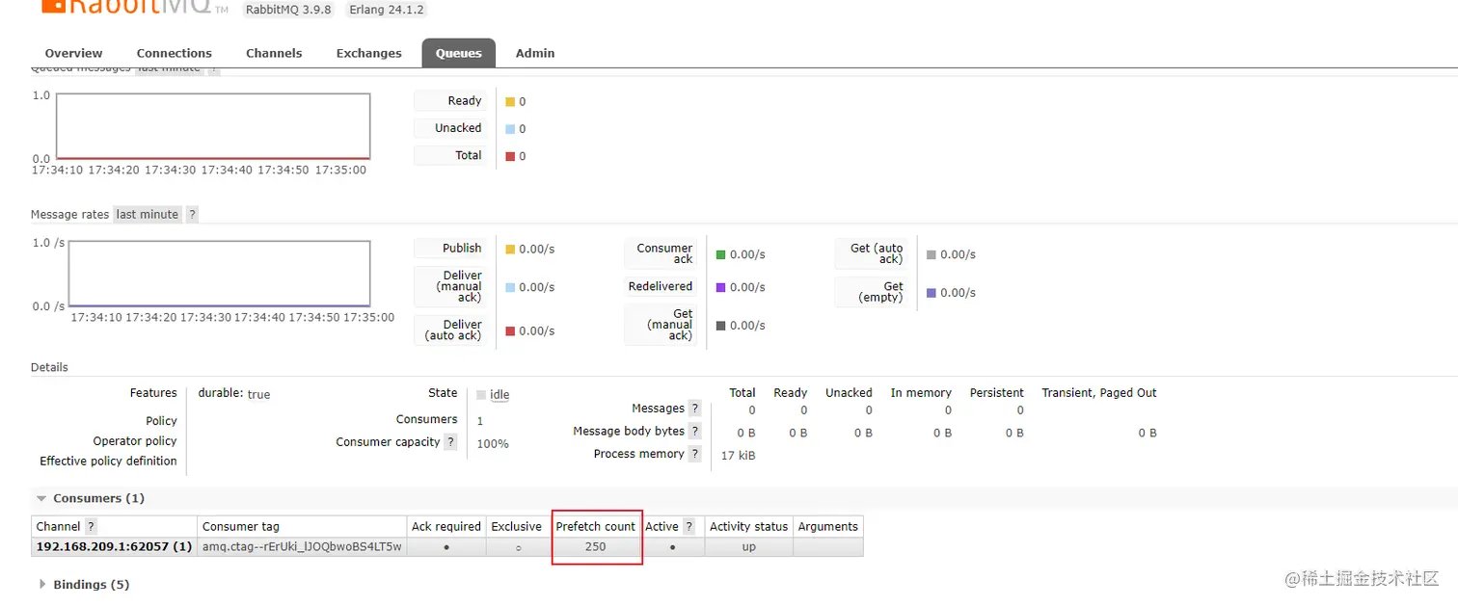Open help icon next to Process memory
Viewport: 1458px width, 607px height.
pyautogui.click(x=695, y=454)
